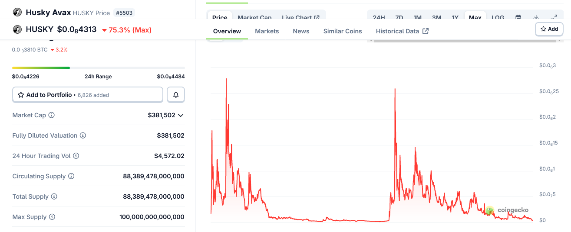Click the Circulating Supply value 88,389,478,000,000

point(154,176)
